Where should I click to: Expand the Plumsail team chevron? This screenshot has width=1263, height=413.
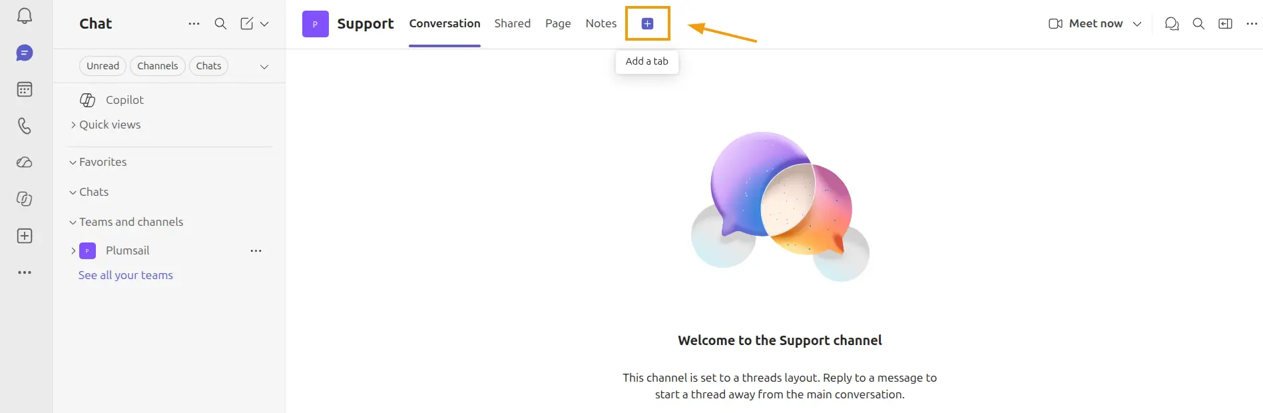[x=73, y=250]
